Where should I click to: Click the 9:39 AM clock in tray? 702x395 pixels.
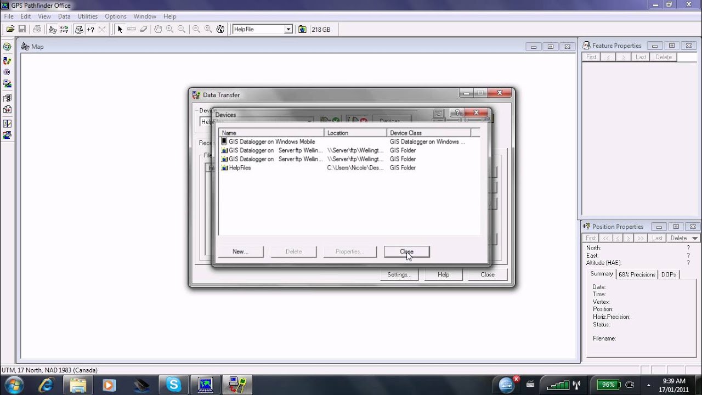click(x=674, y=381)
